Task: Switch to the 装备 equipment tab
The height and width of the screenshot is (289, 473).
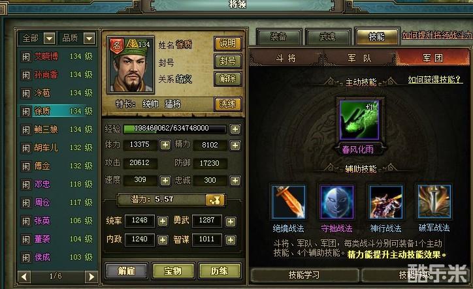Action: tap(279, 37)
